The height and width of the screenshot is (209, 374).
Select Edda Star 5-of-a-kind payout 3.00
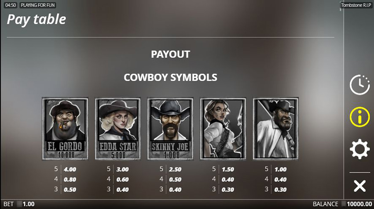123,169
